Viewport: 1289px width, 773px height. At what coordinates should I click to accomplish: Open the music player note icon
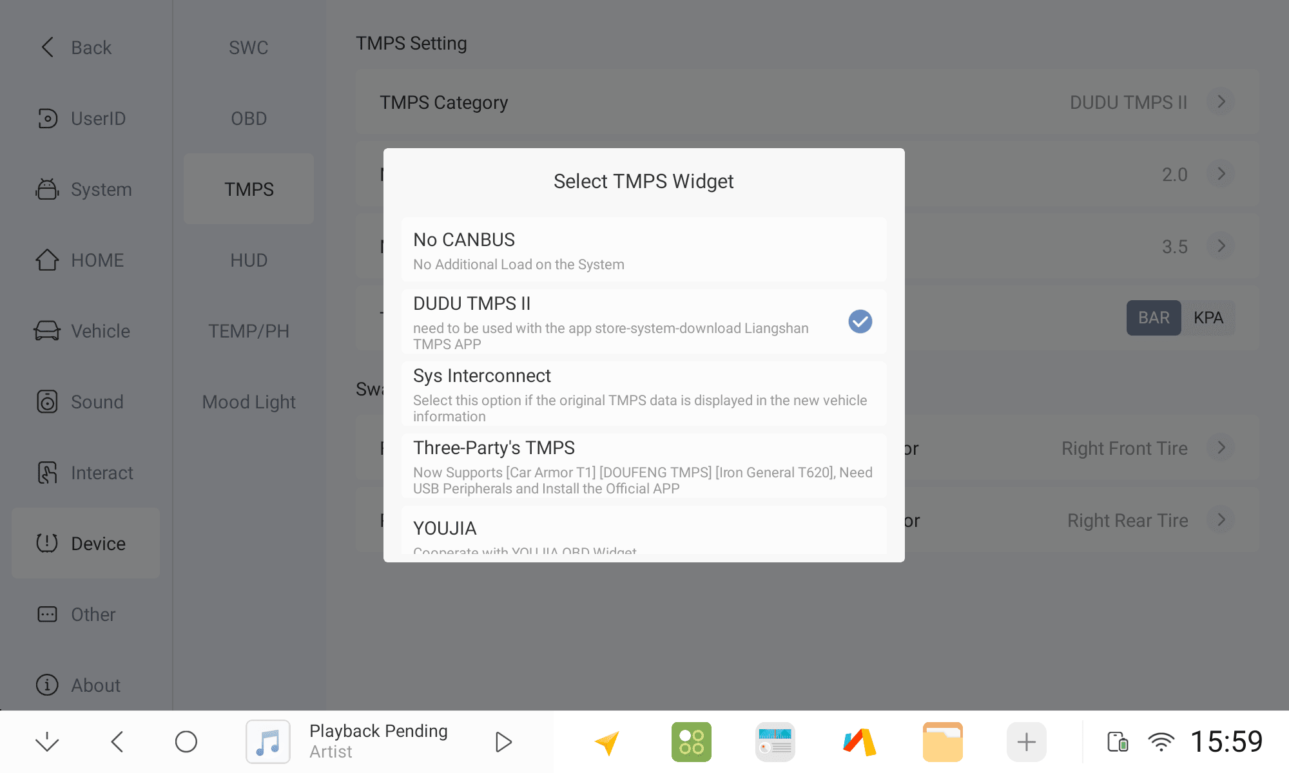[x=268, y=742]
